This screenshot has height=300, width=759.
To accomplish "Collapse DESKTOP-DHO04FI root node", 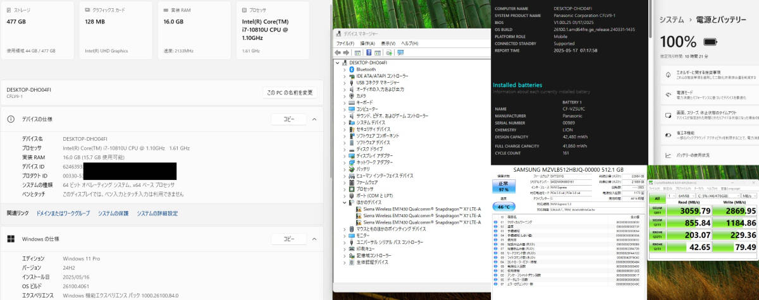I will point(338,63).
